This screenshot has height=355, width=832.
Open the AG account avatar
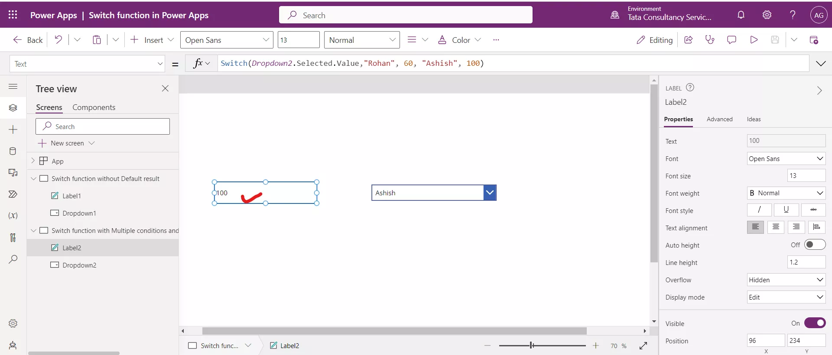pos(819,15)
